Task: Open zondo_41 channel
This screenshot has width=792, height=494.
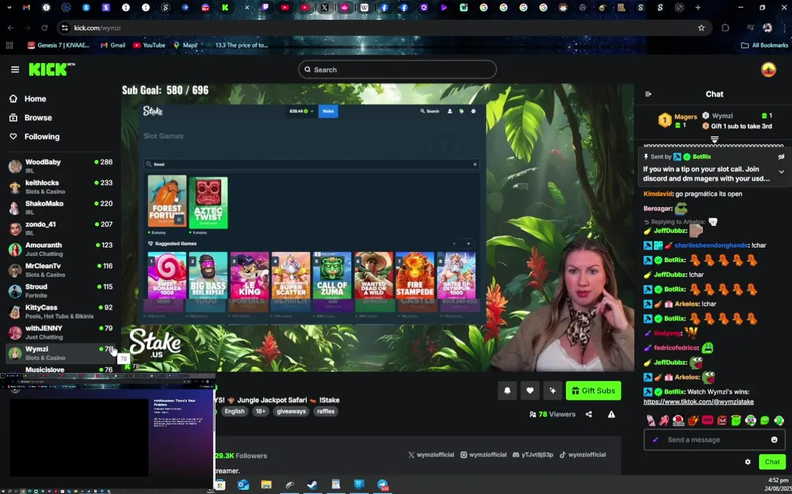Action: pyautogui.click(x=60, y=228)
